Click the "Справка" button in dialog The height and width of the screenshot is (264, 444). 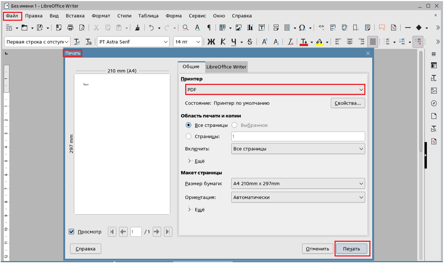click(85, 249)
